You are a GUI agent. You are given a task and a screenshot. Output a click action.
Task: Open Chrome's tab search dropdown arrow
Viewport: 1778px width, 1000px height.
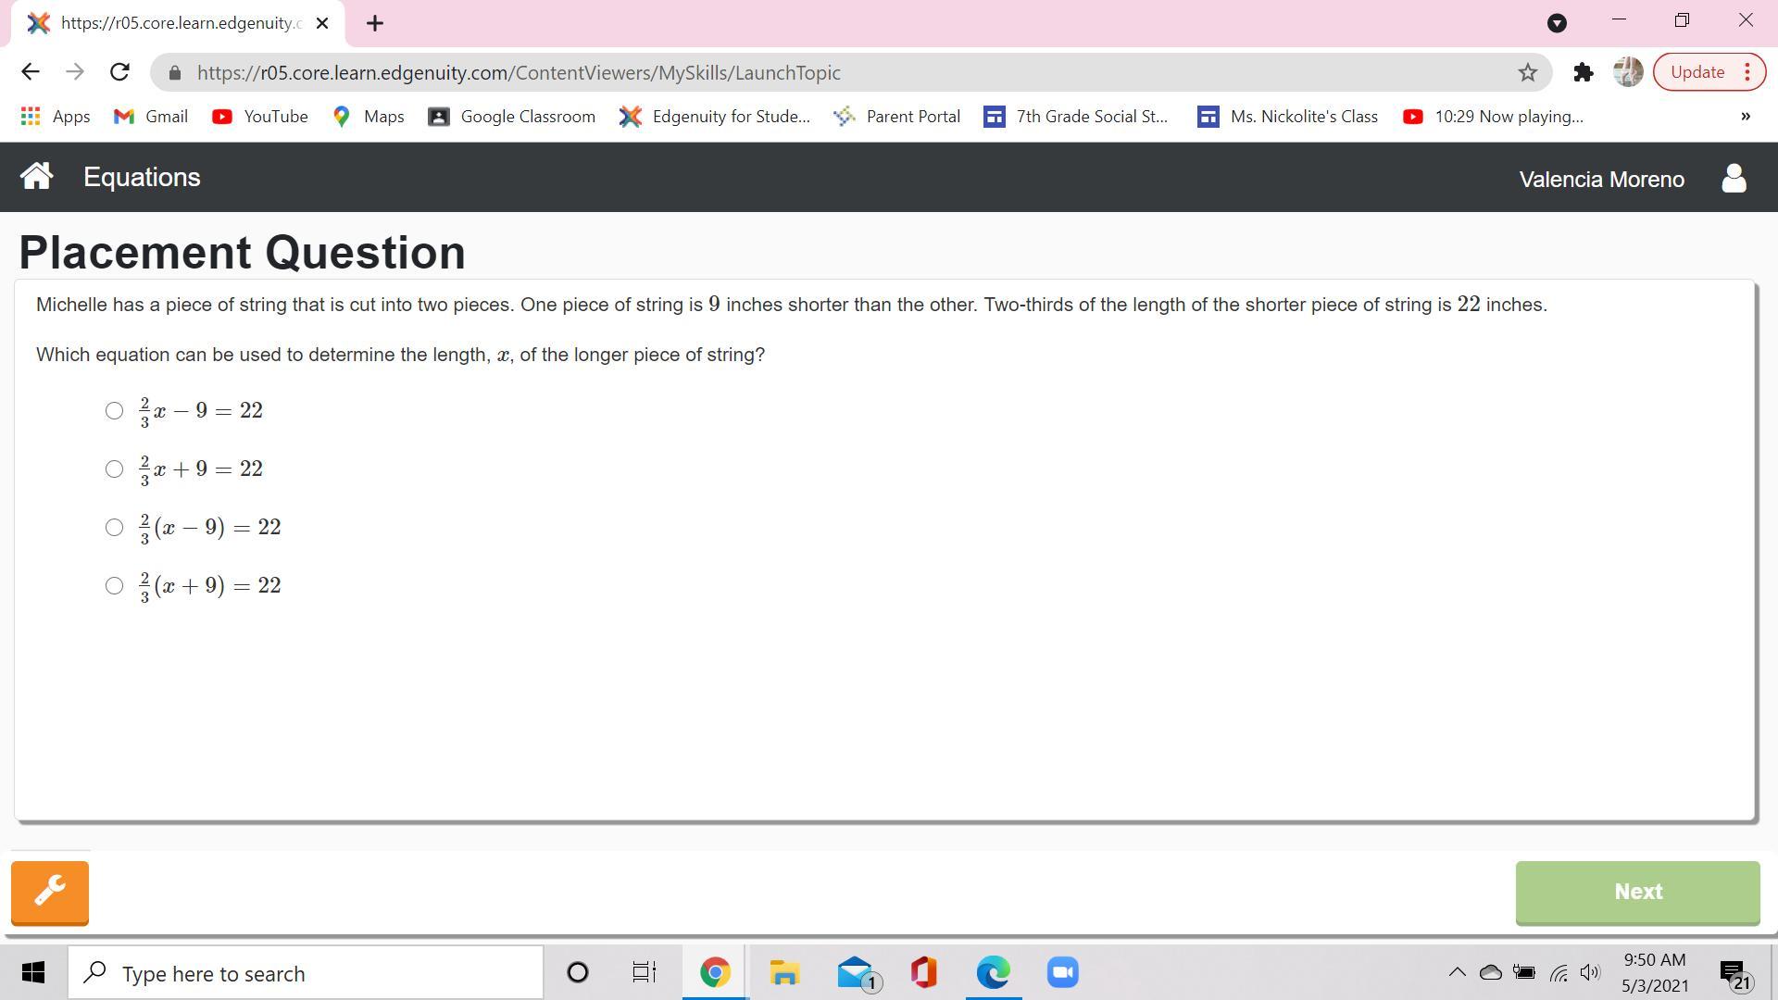click(1557, 23)
